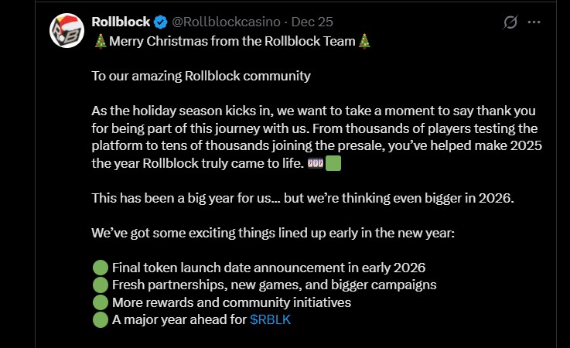Open the post's three-dot More menu
570x348 pixels.
click(x=534, y=22)
